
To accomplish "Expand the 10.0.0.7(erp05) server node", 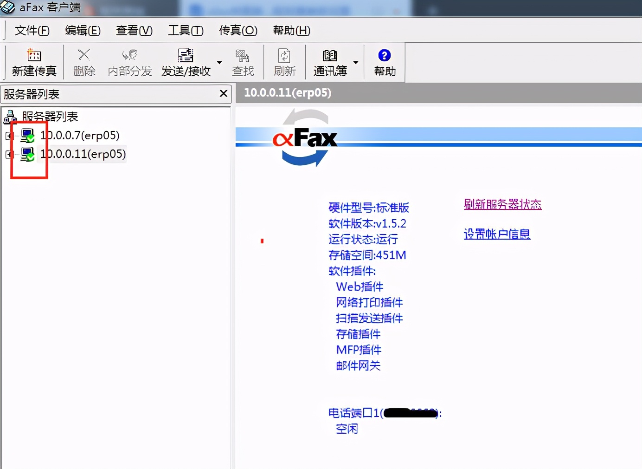I will [x=9, y=136].
